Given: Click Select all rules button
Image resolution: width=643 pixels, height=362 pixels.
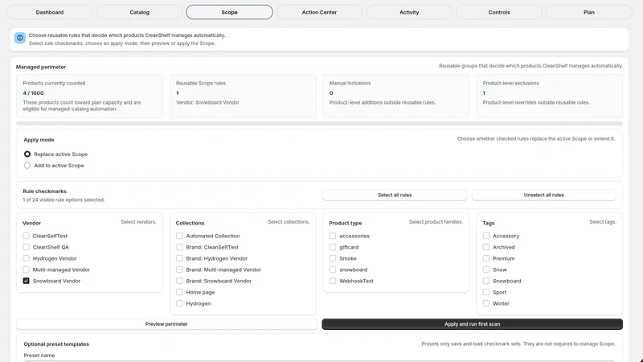Looking at the screenshot, I should [395, 195].
